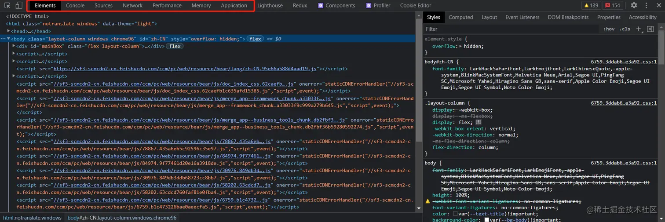The image size is (665, 222).
Task: Click the background-color swatch for var(--bg-body)
Action: [487, 220]
